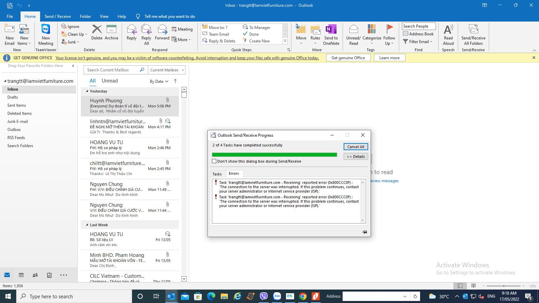The height and width of the screenshot is (303, 539).
Task: Open Google Chrome from taskbar
Action: pos(303,296)
